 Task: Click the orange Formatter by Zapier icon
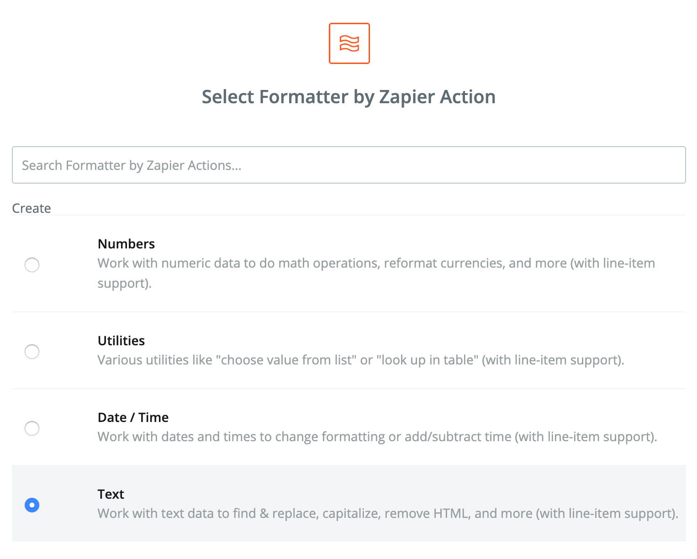pyautogui.click(x=349, y=43)
